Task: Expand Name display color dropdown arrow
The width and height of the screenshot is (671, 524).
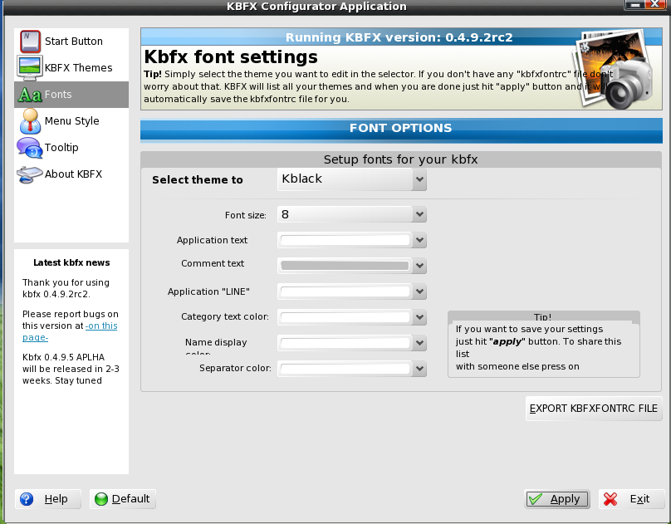Action: click(419, 343)
